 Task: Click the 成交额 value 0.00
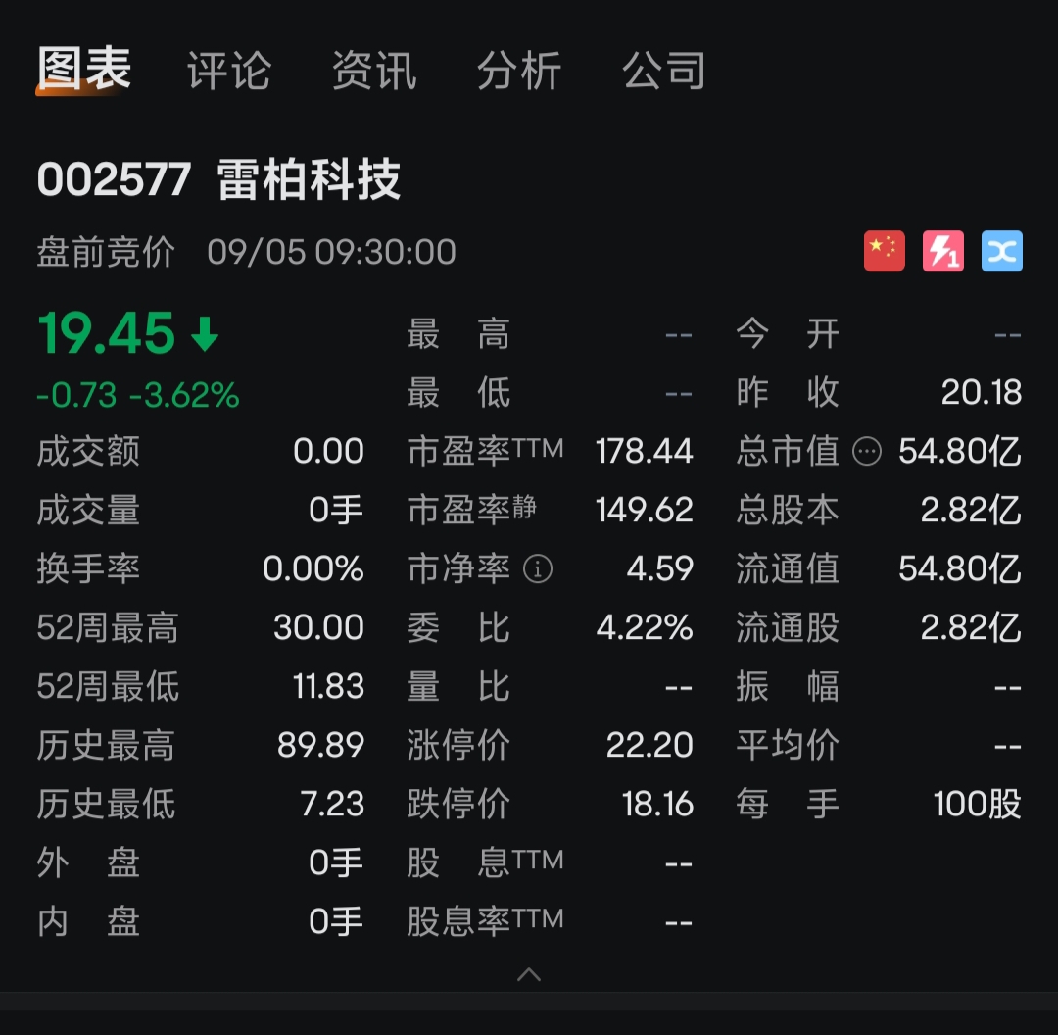pyautogui.click(x=328, y=451)
